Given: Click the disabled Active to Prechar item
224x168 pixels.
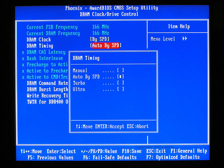Looking at the screenshot, I should point(47,71).
